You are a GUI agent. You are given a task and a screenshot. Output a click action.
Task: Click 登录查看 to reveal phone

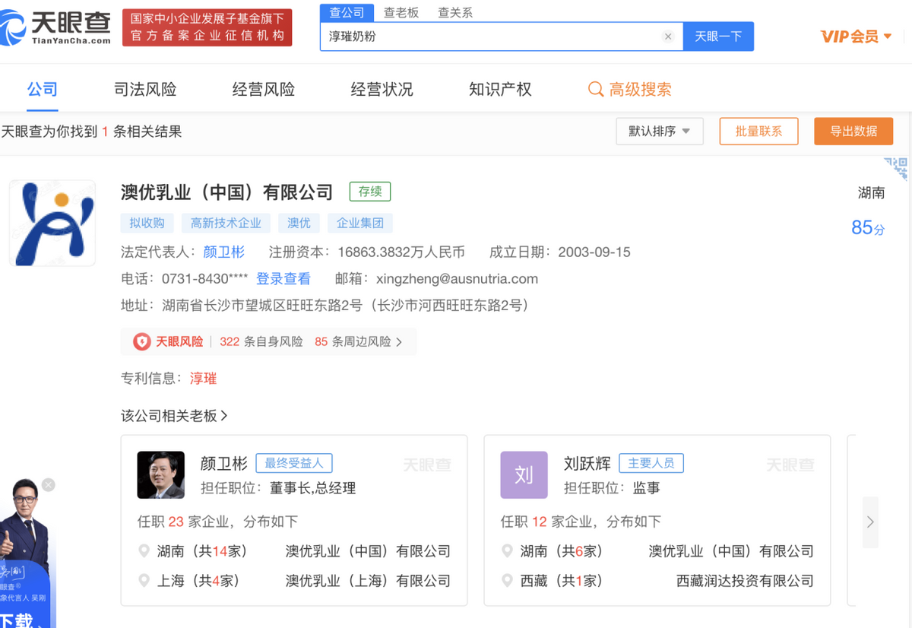point(283,279)
